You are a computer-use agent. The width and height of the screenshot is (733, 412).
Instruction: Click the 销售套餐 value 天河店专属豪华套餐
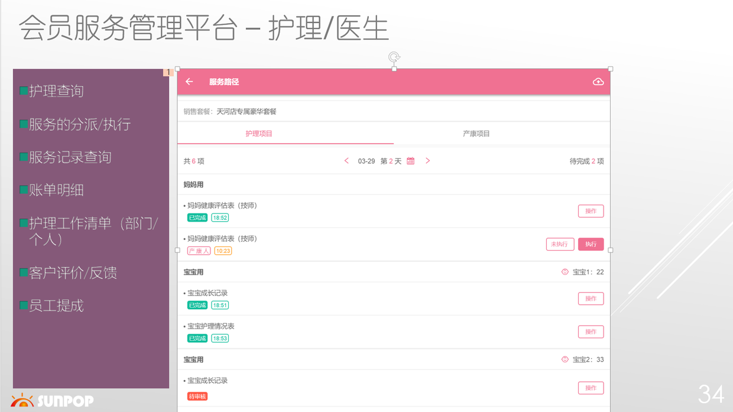click(x=247, y=111)
